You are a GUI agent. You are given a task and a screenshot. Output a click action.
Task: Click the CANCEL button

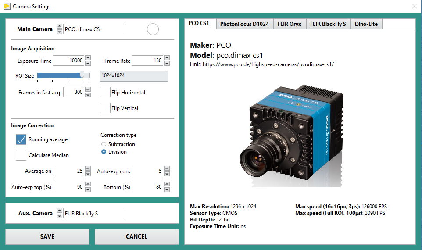pyautogui.click(x=137, y=236)
